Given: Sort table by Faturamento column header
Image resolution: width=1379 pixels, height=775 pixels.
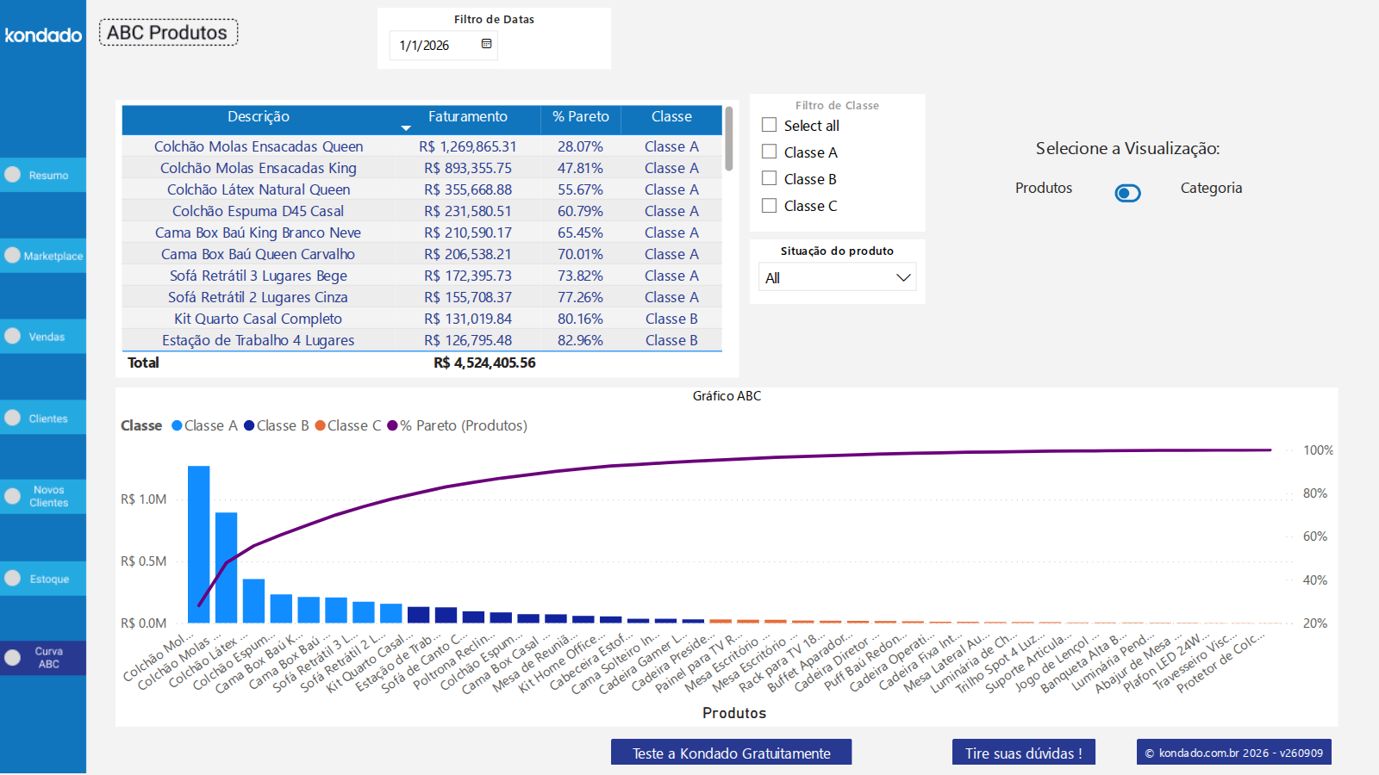Looking at the screenshot, I should 468,117.
